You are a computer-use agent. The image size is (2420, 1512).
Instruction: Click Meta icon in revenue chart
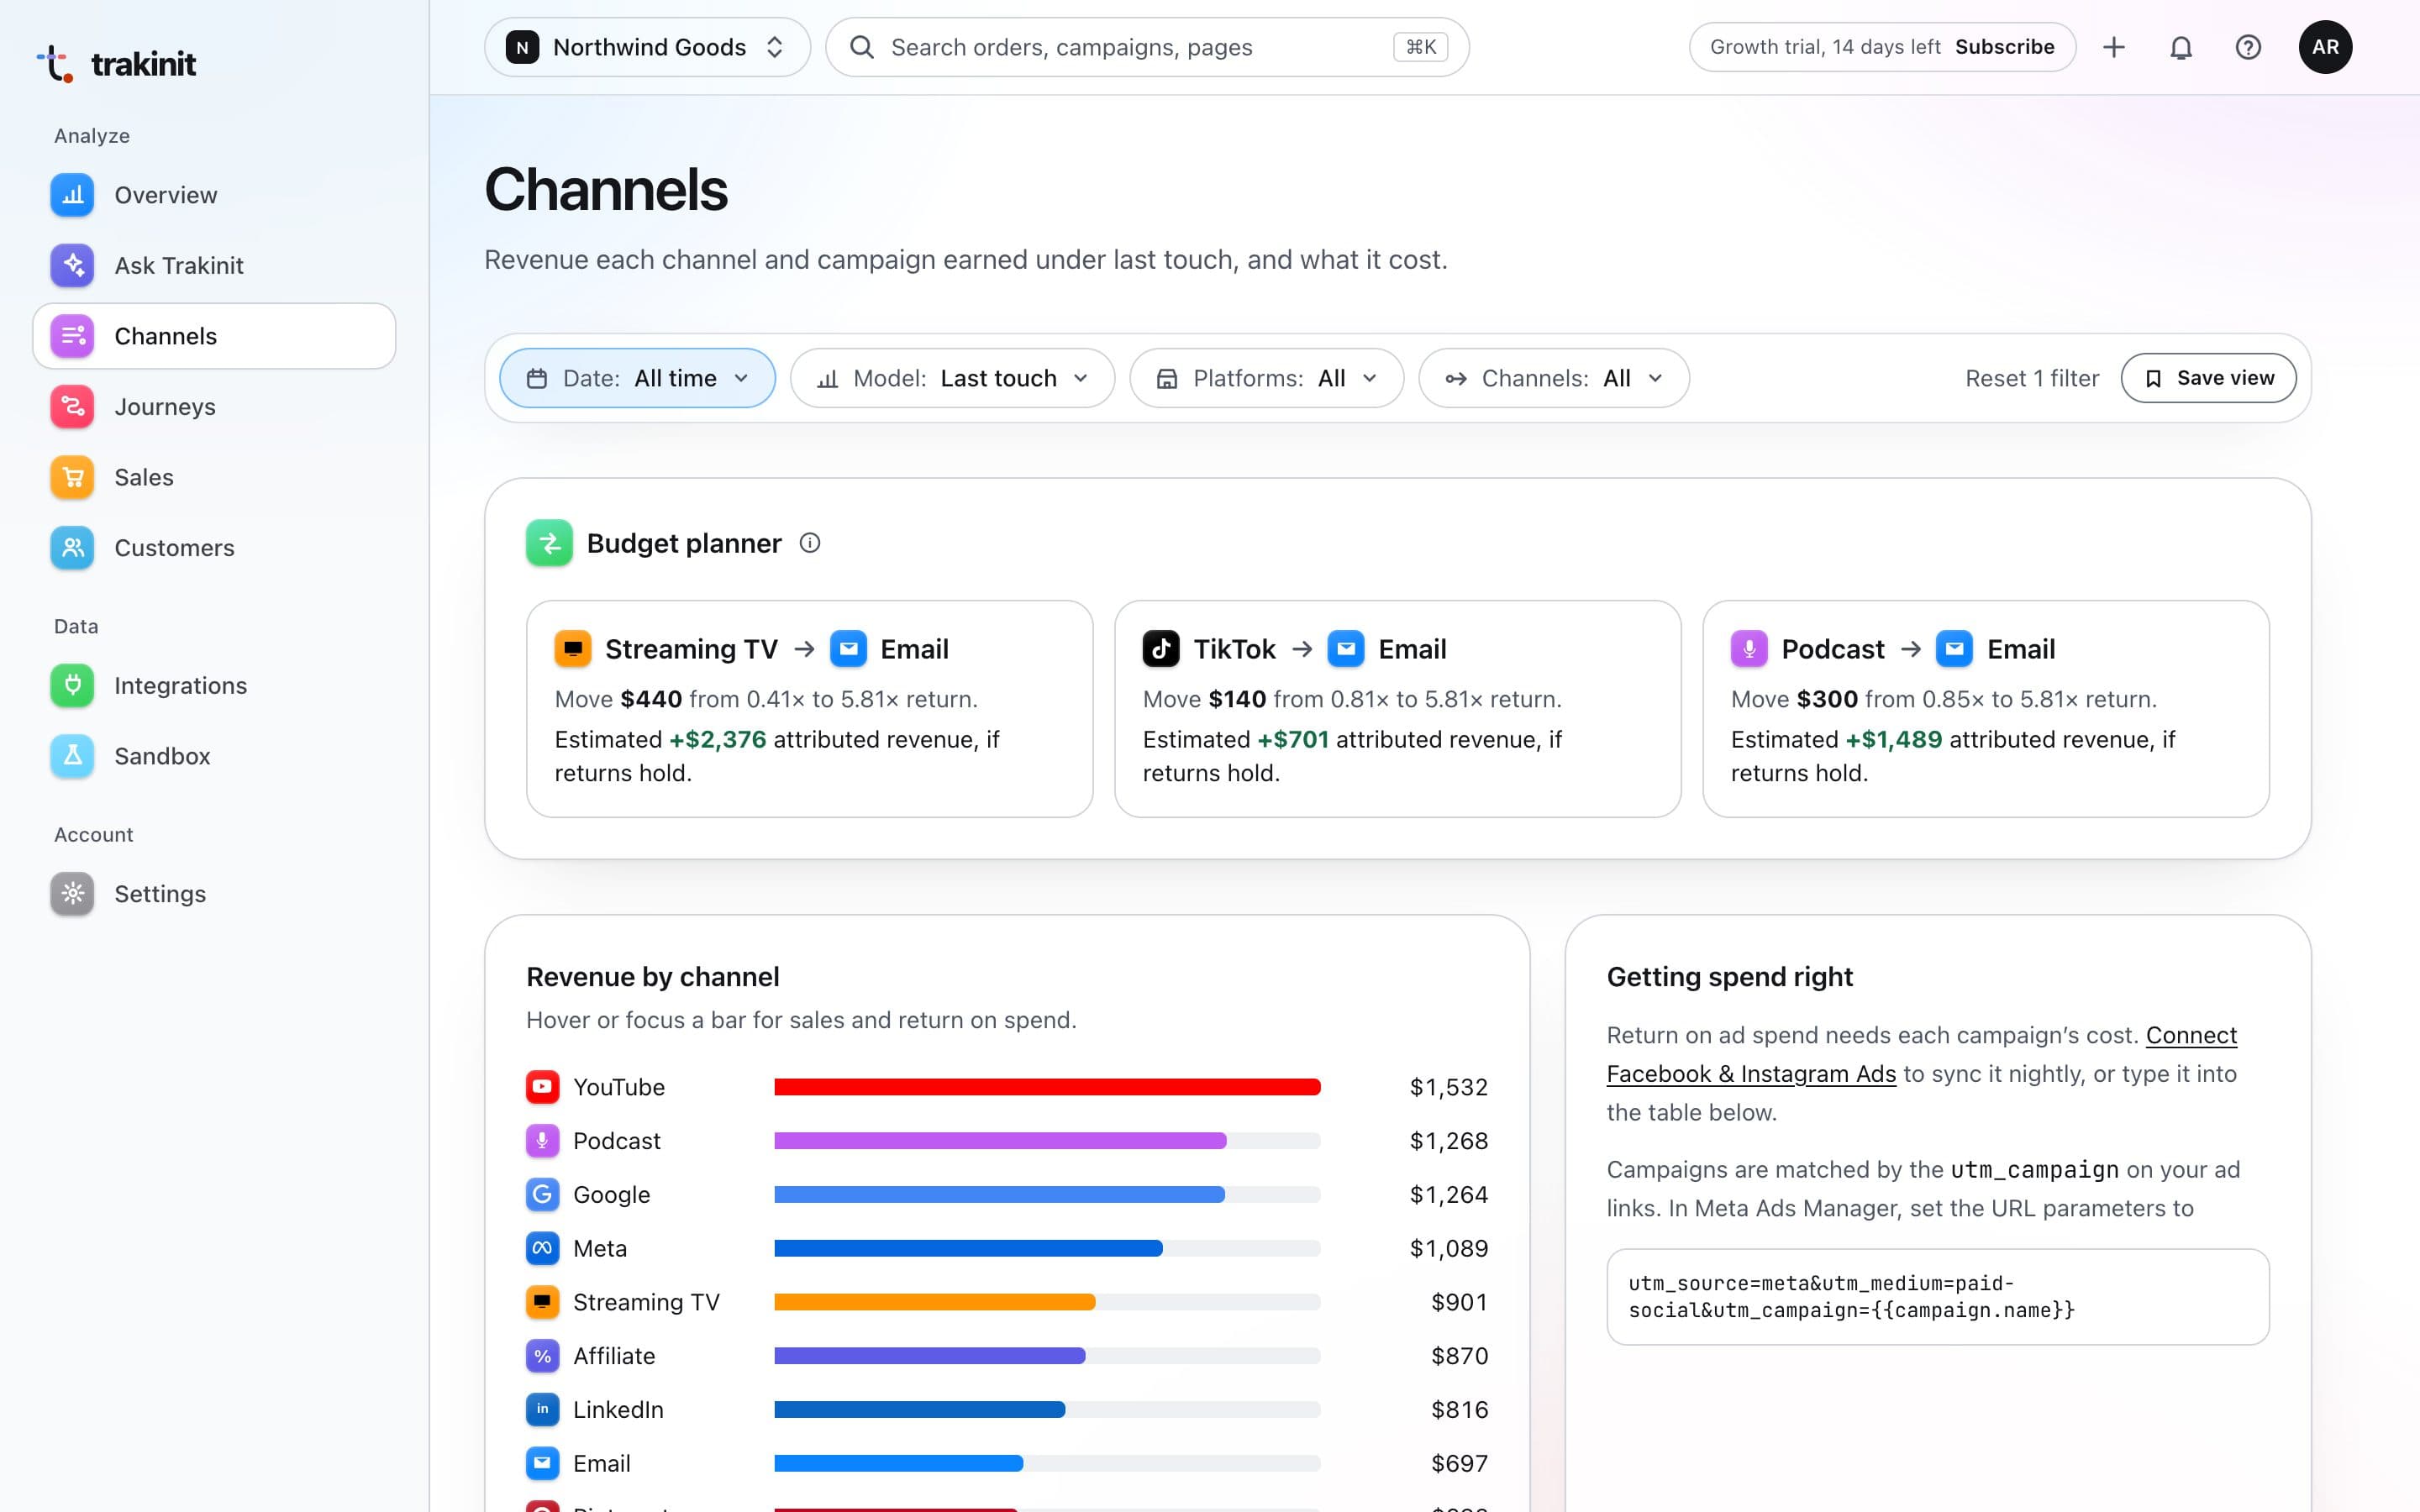[542, 1248]
